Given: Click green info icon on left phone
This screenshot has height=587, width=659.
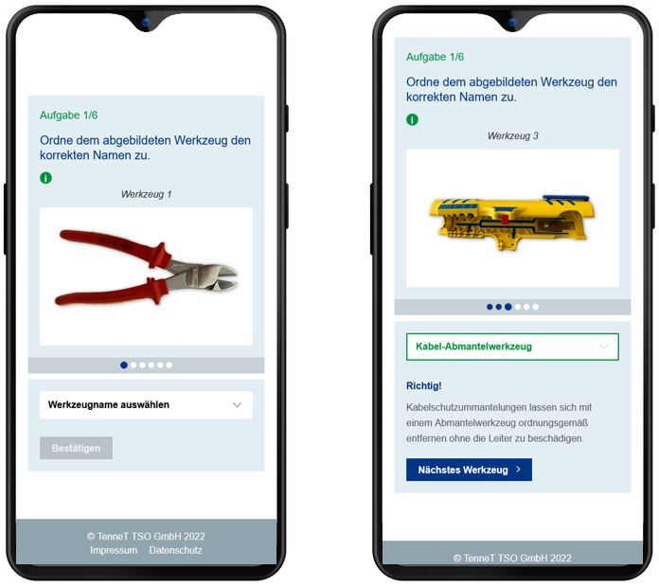Looking at the screenshot, I should pos(45,178).
